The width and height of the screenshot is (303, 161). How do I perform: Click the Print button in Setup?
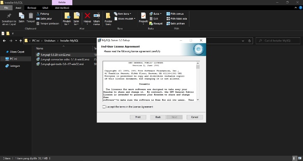(x=138, y=117)
